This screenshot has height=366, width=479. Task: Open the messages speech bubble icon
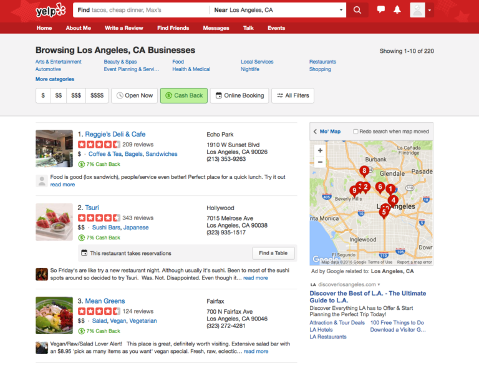click(381, 10)
